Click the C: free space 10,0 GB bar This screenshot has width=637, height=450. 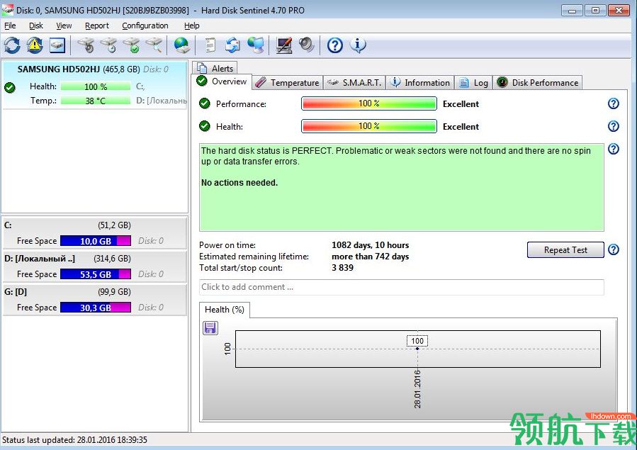tap(96, 241)
